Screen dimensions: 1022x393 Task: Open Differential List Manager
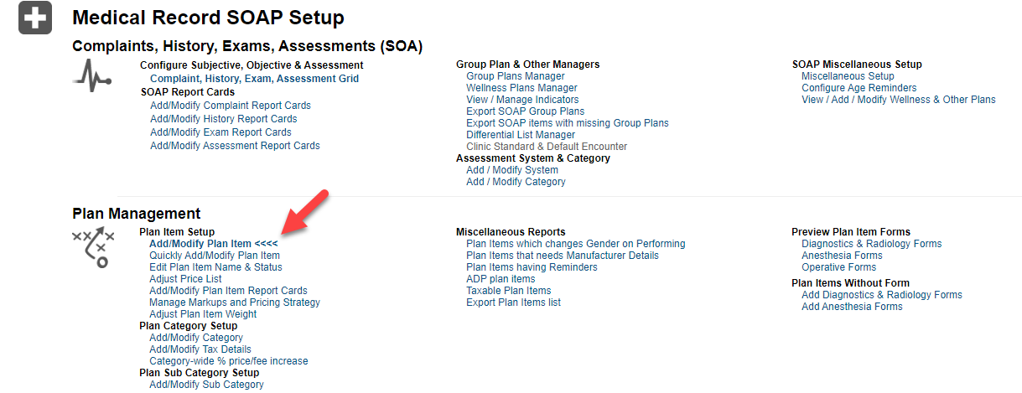tap(521, 135)
